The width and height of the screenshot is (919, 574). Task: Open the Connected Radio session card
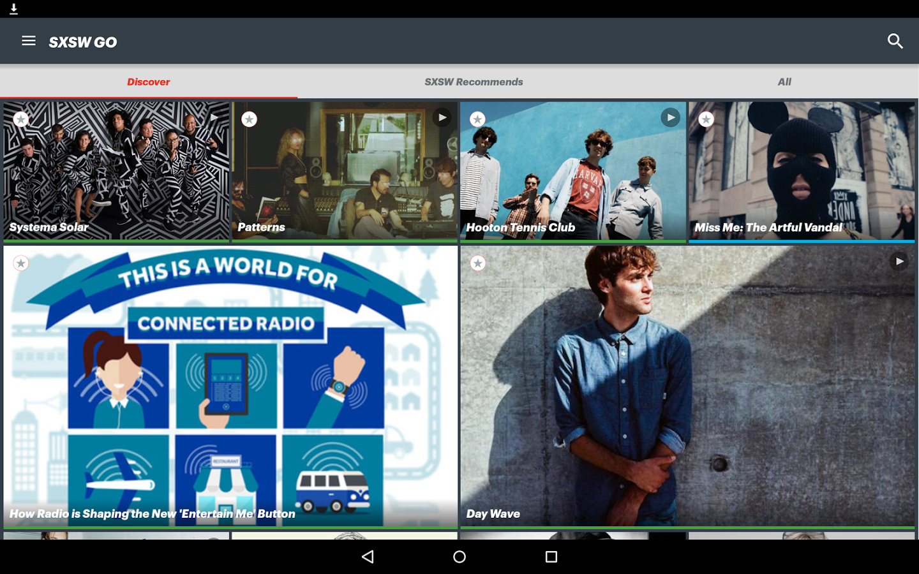[x=230, y=386]
